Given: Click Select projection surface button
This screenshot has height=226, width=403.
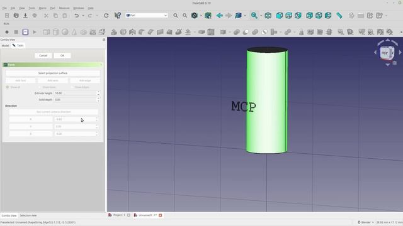Looking at the screenshot, I should (53, 73).
